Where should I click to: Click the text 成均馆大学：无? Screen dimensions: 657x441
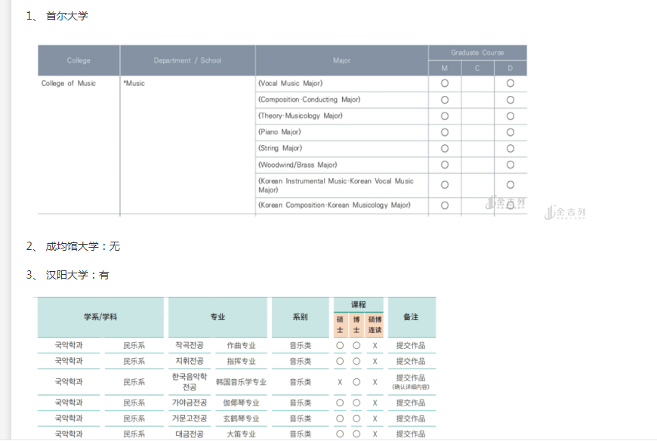pyautogui.click(x=82, y=246)
